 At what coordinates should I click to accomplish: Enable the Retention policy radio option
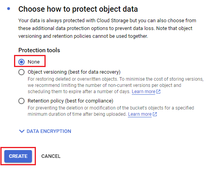click(21, 101)
